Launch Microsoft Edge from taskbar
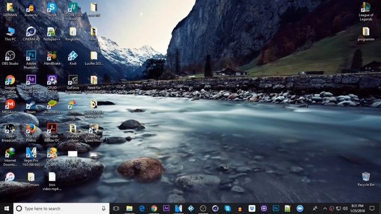Screen dimensions: 381x214 (x=142, y=209)
